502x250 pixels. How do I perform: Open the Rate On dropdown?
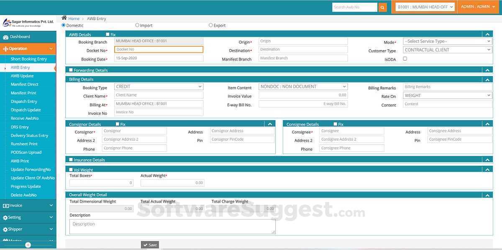click(x=448, y=96)
